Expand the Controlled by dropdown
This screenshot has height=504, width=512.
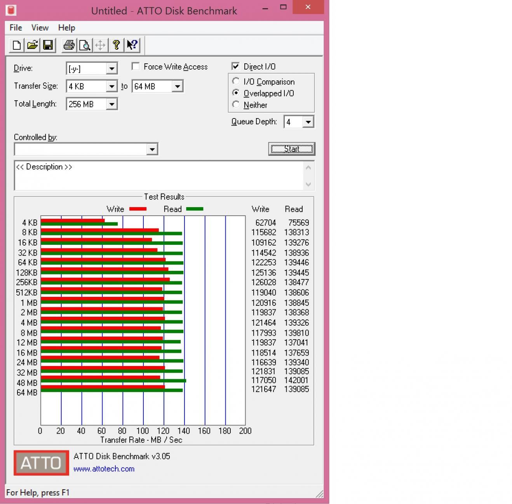[152, 149]
